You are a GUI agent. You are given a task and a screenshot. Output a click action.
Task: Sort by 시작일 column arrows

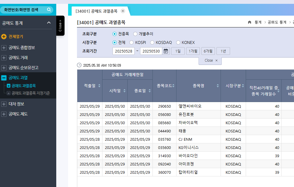tap(125, 91)
